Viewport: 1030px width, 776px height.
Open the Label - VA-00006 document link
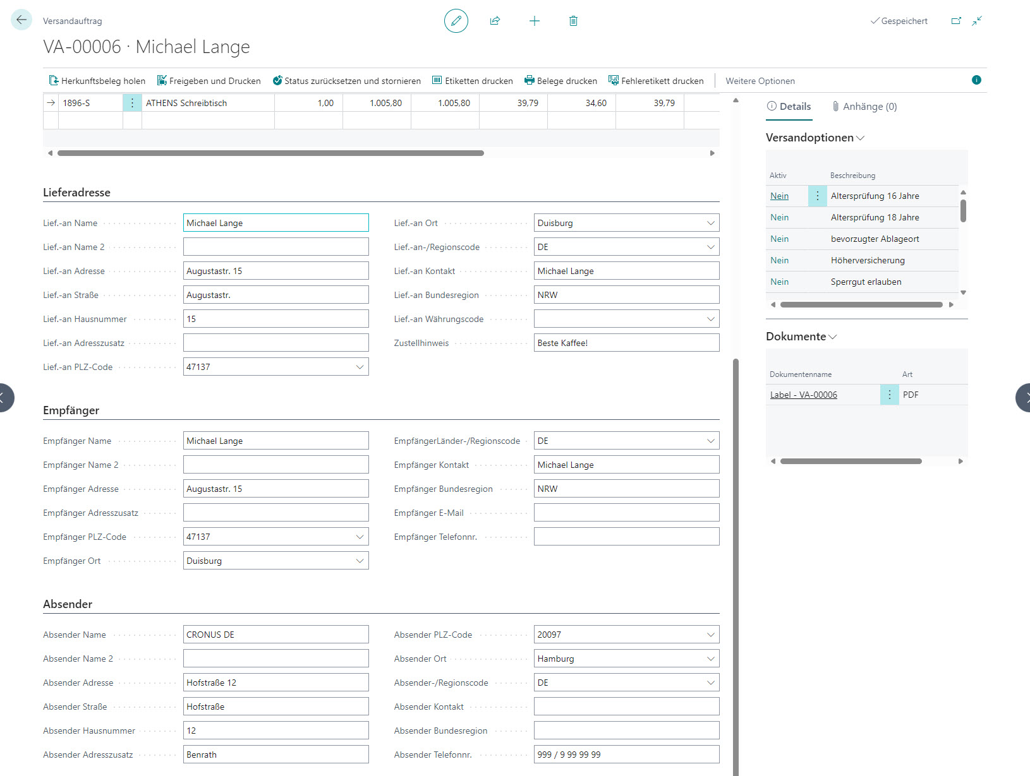tap(803, 395)
